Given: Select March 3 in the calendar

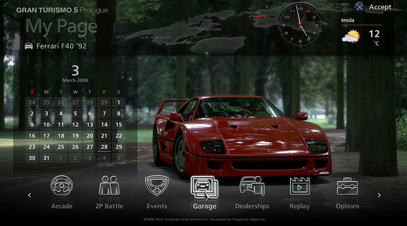Looking at the screenshot, I should click(x=46, y=113).
